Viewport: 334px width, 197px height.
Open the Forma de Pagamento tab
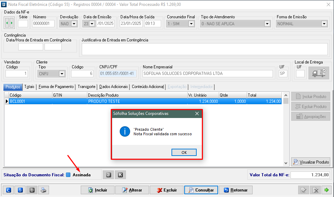tap(56, 87)
